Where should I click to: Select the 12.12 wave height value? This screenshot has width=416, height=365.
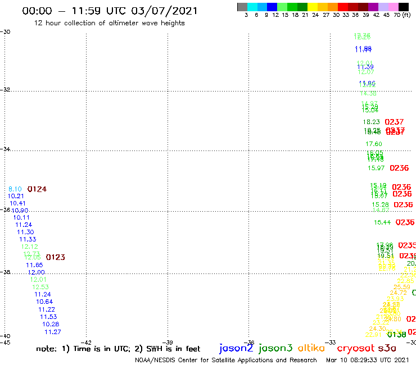click(x=30, y=247)
